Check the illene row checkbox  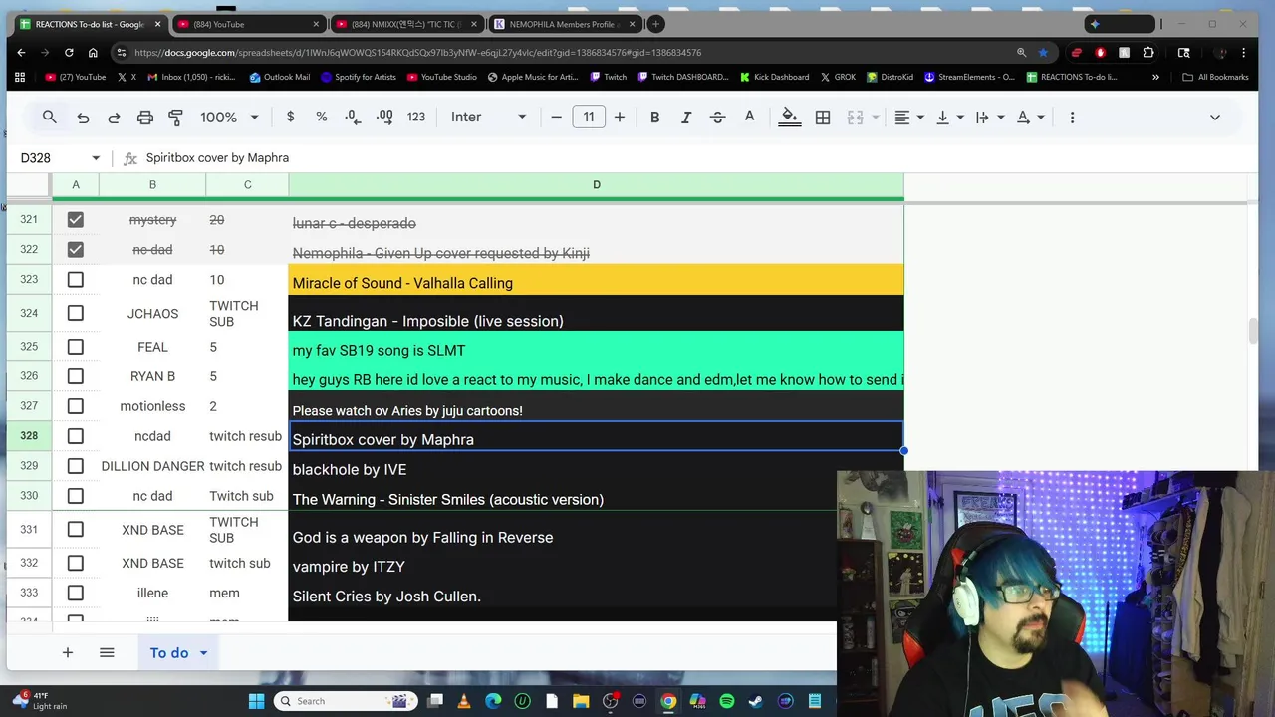(x=75, y=593)
